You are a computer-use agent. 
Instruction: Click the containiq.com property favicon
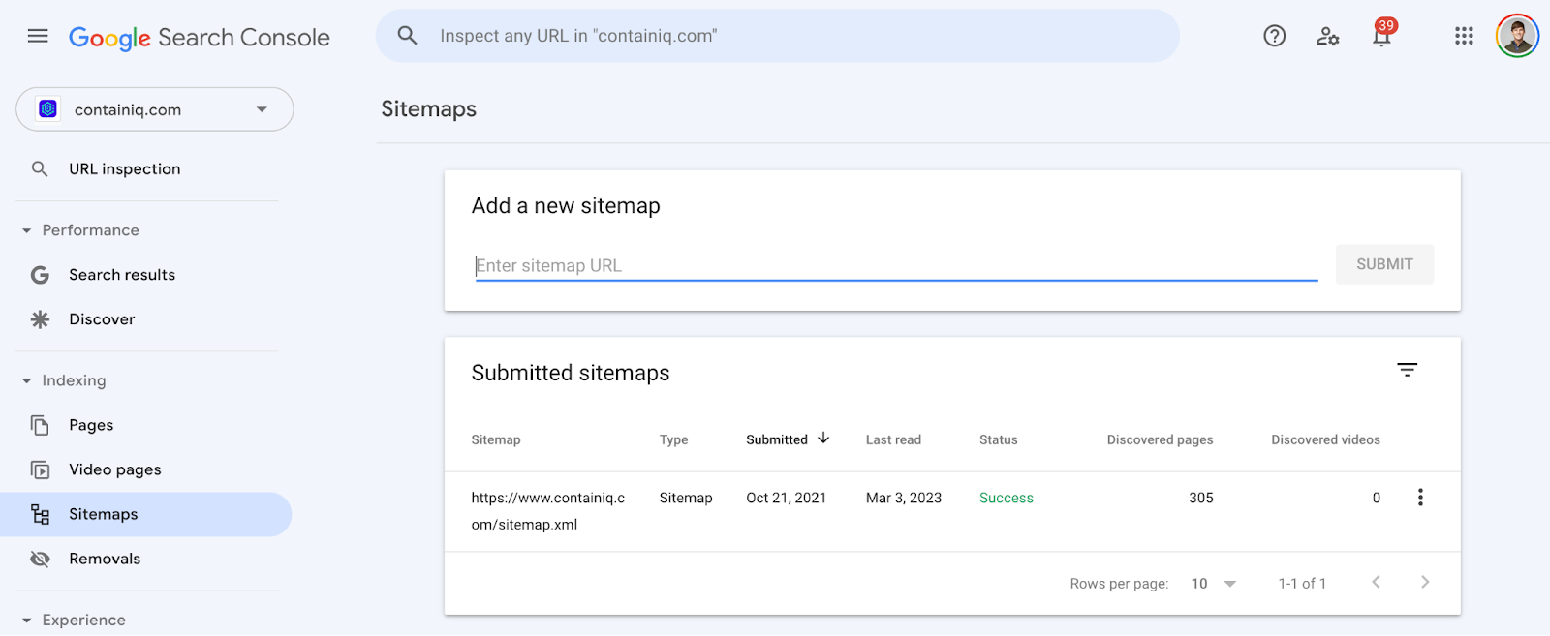click(x=48, y=109)
